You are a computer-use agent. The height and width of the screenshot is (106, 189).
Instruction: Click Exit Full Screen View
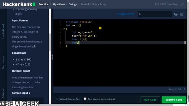(x=166, y=4)
